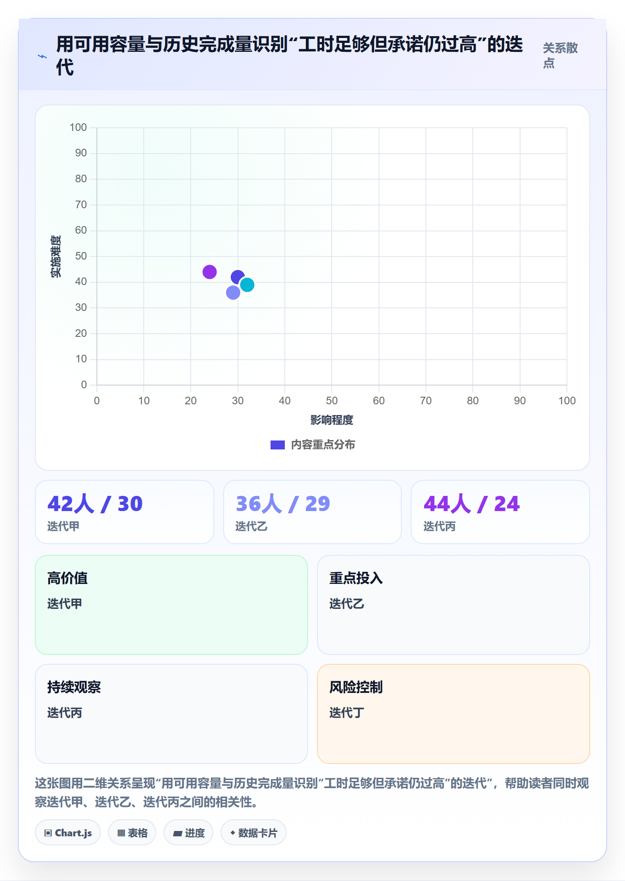Image resolution: width=625 pixels, height=881 pixels.
Task: Click the main title starting with 用可用容量
Action: [289, 55]
